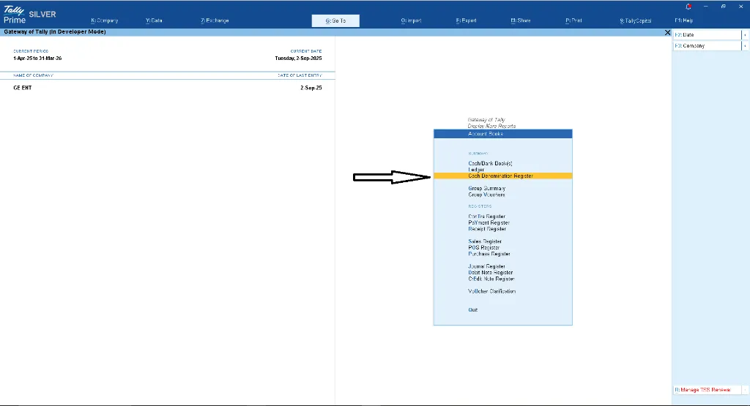Open the Credit Note Register
Image resolution: width=750 pixels, height=406 pixels.
coord(491,279)
